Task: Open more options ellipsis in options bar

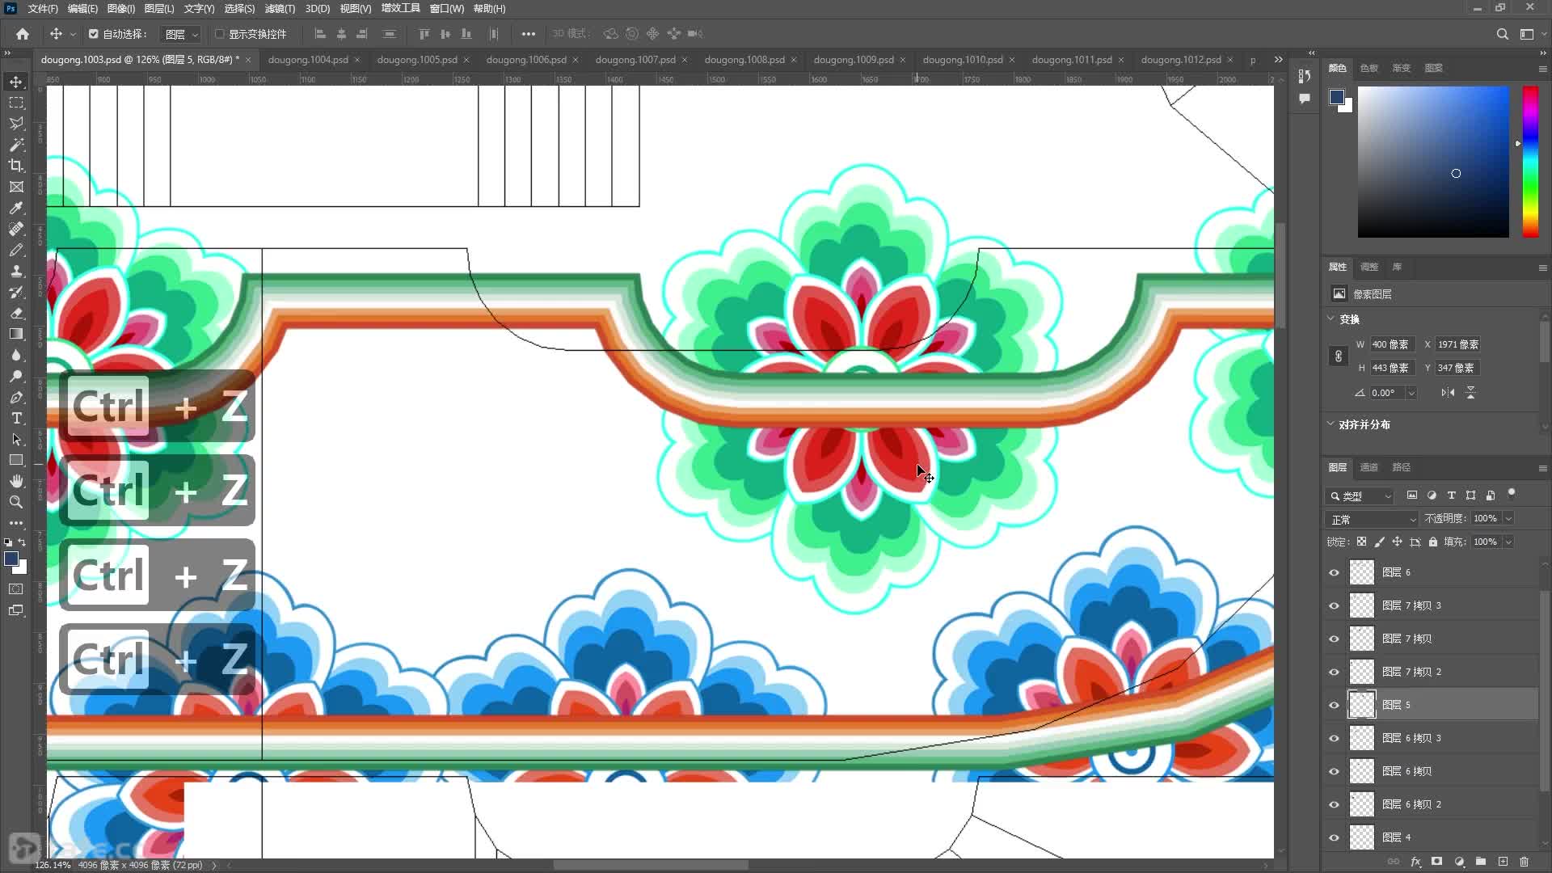Action: pos(529,34)
